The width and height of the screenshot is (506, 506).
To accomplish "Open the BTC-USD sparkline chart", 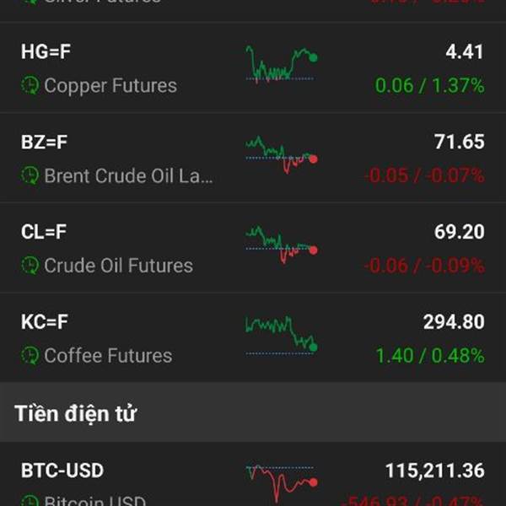I will (x=282, y=483).
